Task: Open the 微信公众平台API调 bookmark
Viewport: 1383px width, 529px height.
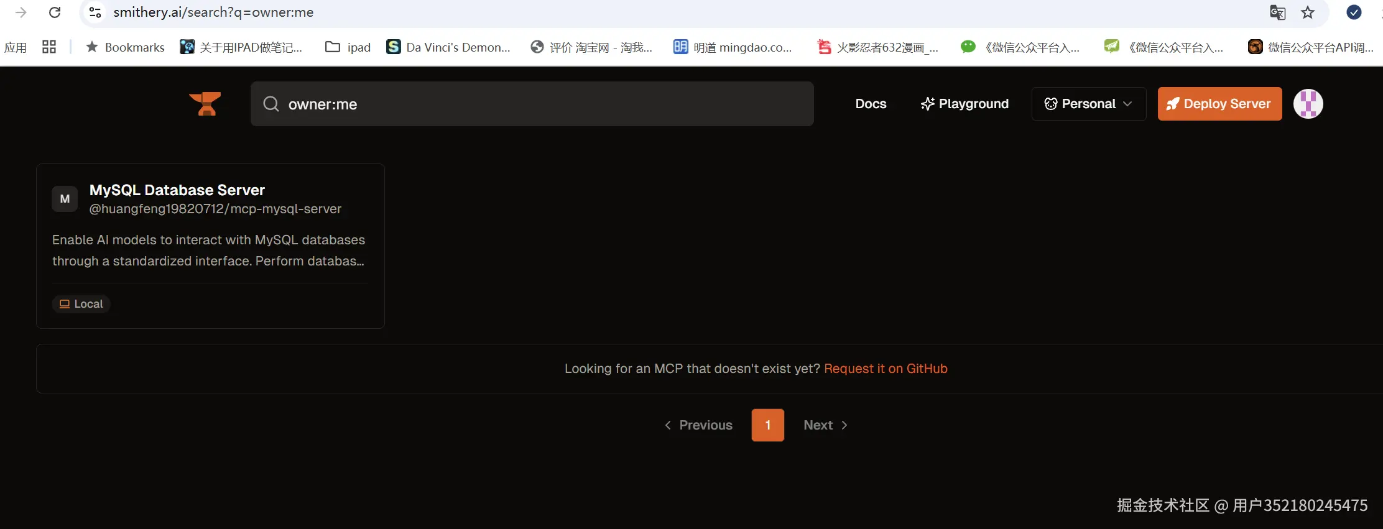Action: (1311, 47)
